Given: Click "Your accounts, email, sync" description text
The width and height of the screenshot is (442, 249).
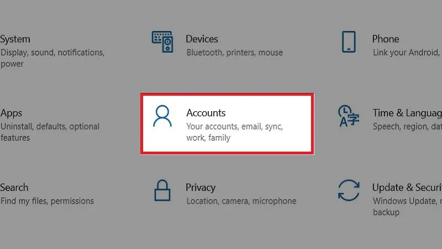Looking at the screenshot, I should click(x=234, y=127).
